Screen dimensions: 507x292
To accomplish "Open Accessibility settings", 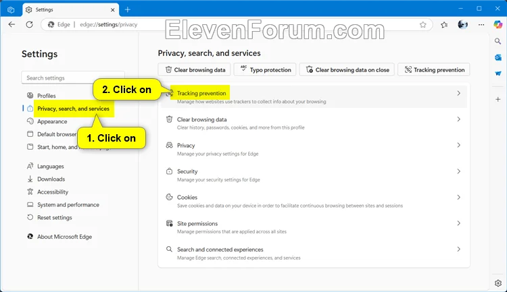I will pyautogui.click(x=52, y=192).
